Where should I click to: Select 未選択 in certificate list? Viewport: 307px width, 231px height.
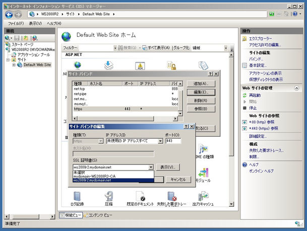[113, 172]
